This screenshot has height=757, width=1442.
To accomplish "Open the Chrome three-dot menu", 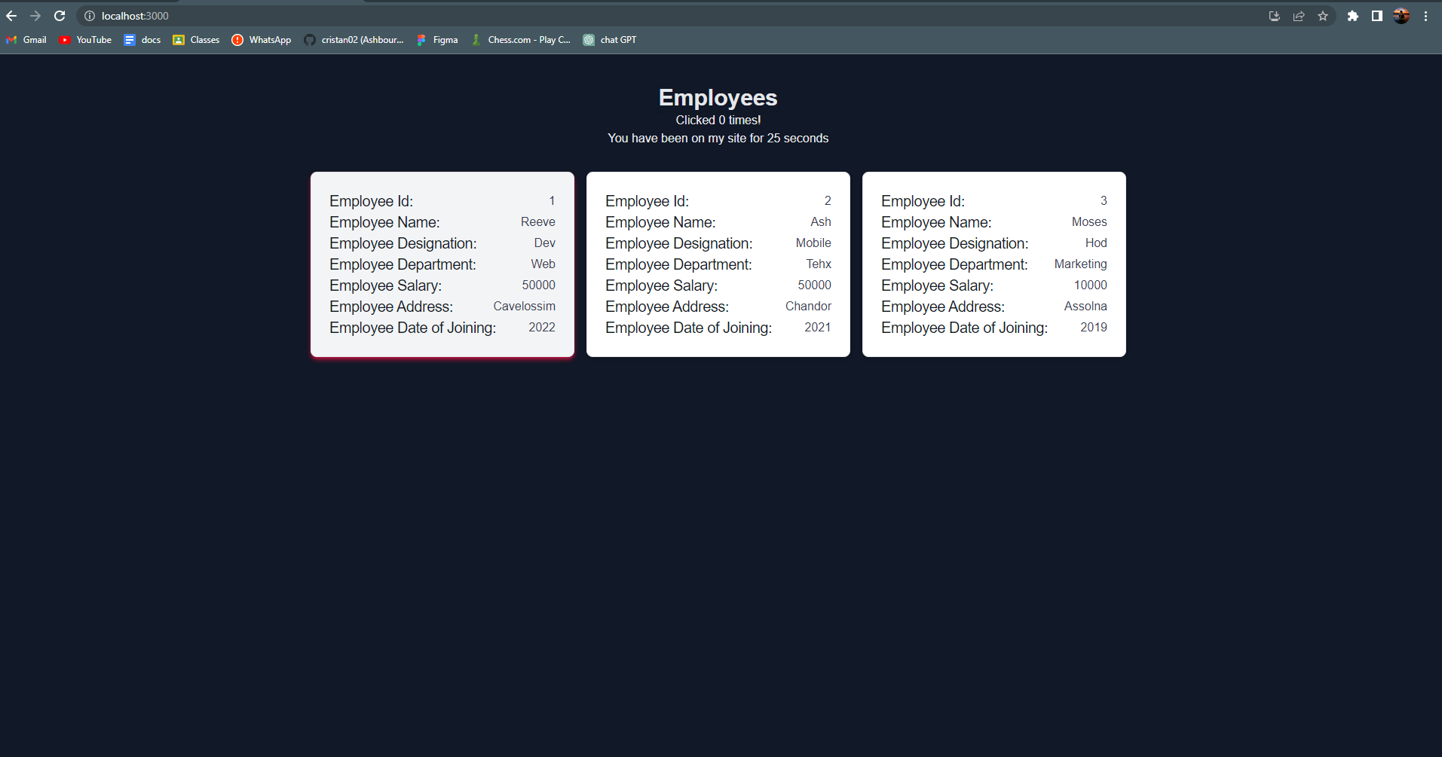I will (1425, 15).
